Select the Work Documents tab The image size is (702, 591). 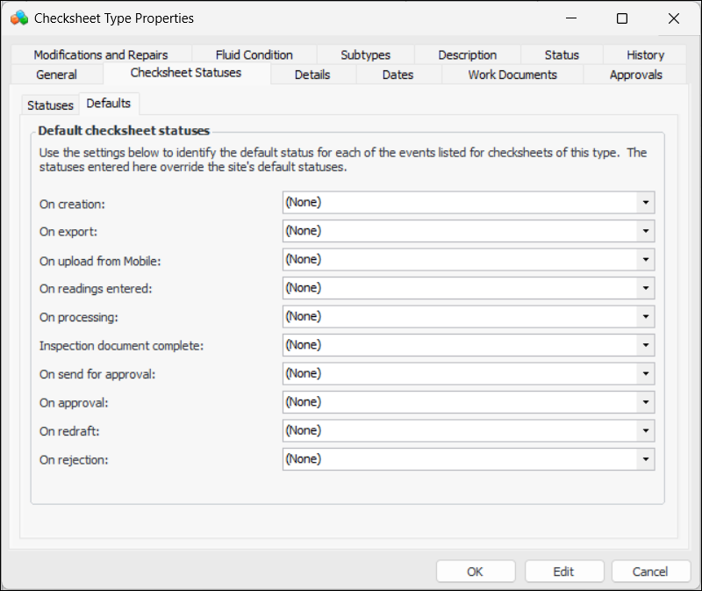(512, 75)
